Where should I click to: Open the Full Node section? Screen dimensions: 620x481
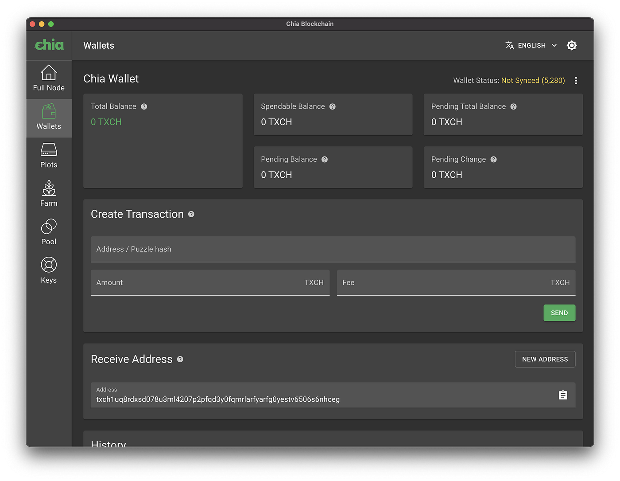[49, 79]
